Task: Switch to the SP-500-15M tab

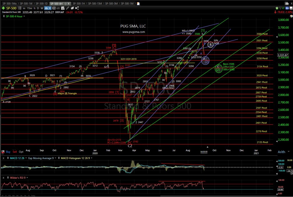Action: pos(95,3)
